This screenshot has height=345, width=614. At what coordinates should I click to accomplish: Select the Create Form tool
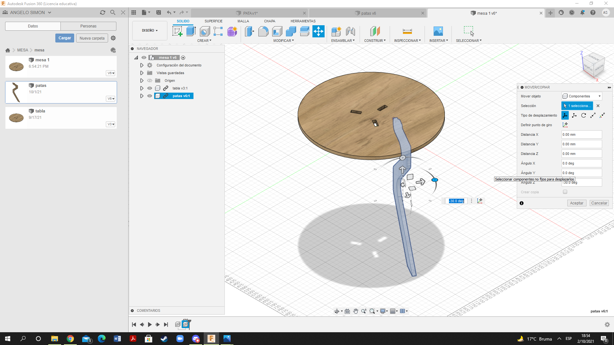232,31
